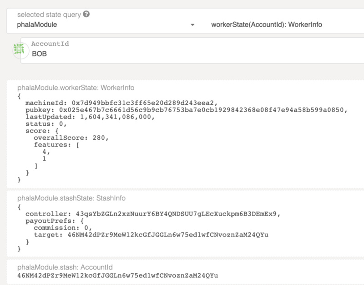Click the controller address in stashState
The image size is (364, 285).
[176, 214]
